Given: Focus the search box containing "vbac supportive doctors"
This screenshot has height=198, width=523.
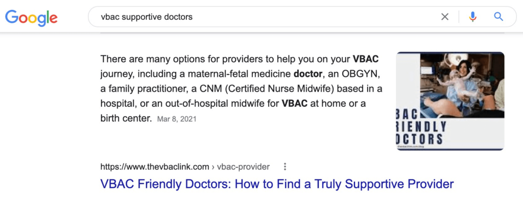Looking at the screenshot, I should tap(267, 17).
